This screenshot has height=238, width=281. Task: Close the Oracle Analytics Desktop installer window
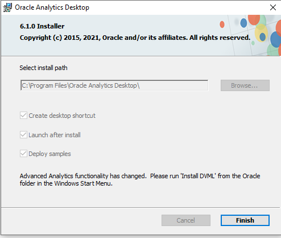click(273, 7)
